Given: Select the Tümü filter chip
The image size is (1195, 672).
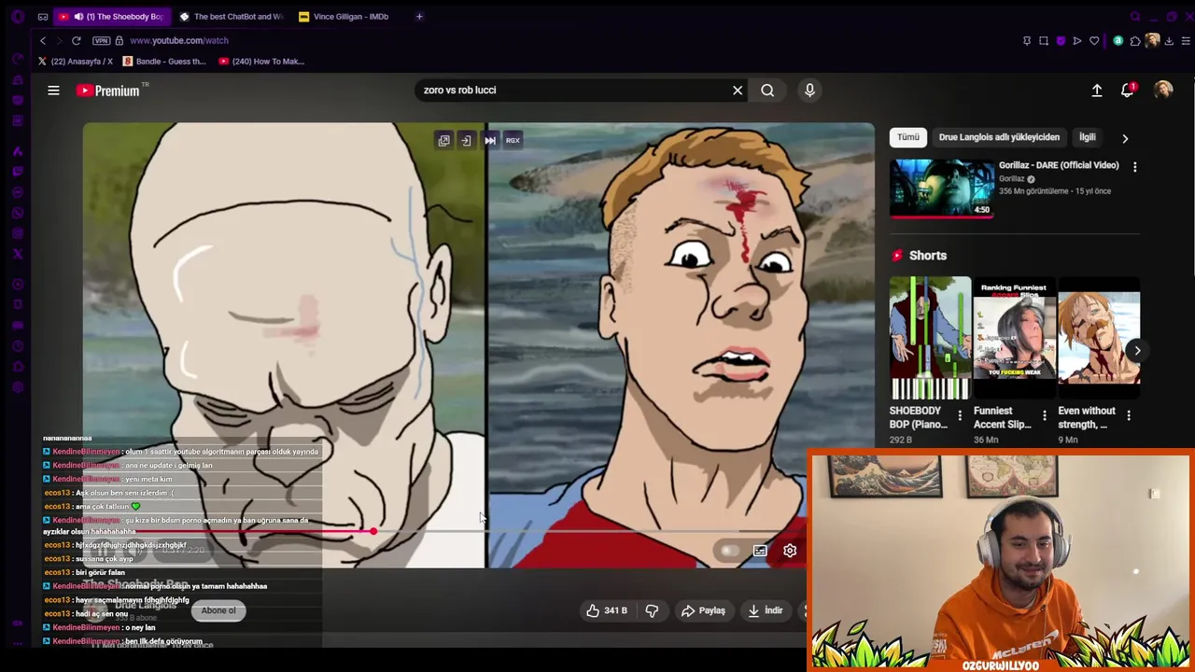Looking at the screenshot, I should pos(908,137).
